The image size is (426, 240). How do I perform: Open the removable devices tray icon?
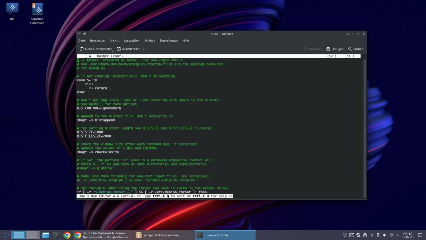pos(378,235)
